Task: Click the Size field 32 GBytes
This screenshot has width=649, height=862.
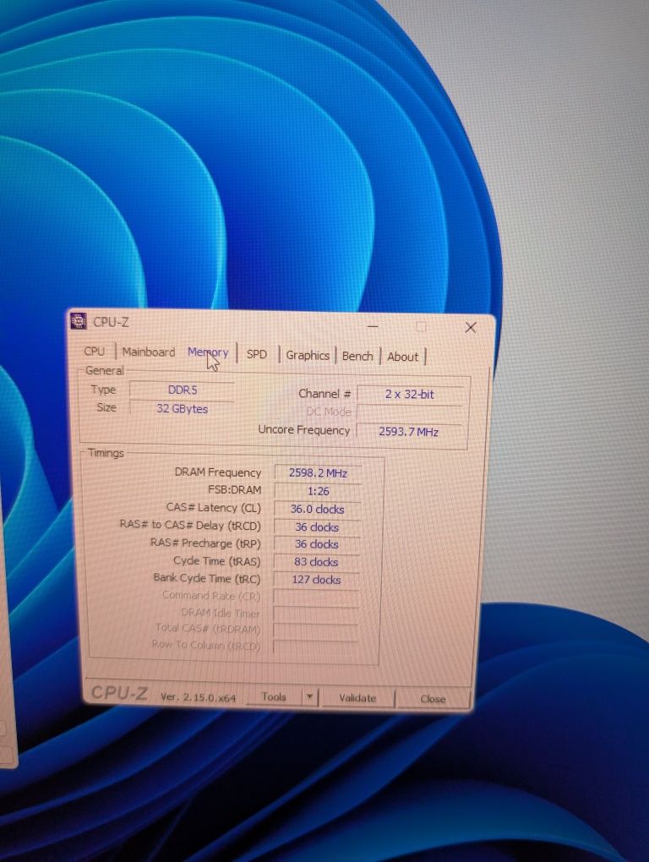Action: (183, 409)
